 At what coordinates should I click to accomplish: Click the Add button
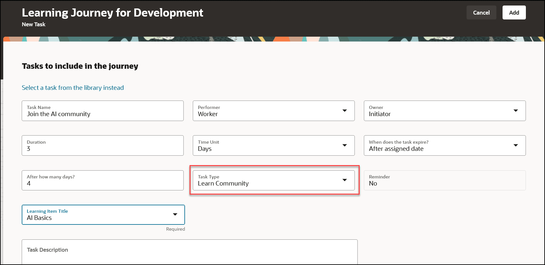point(514,13)
